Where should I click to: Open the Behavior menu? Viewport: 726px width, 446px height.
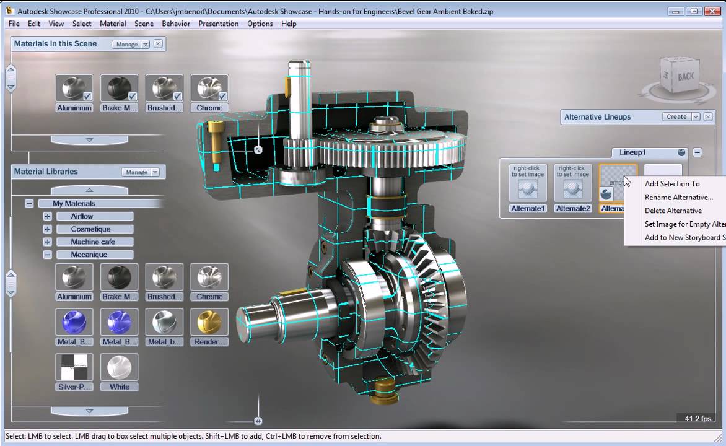[x=175, y=24]
